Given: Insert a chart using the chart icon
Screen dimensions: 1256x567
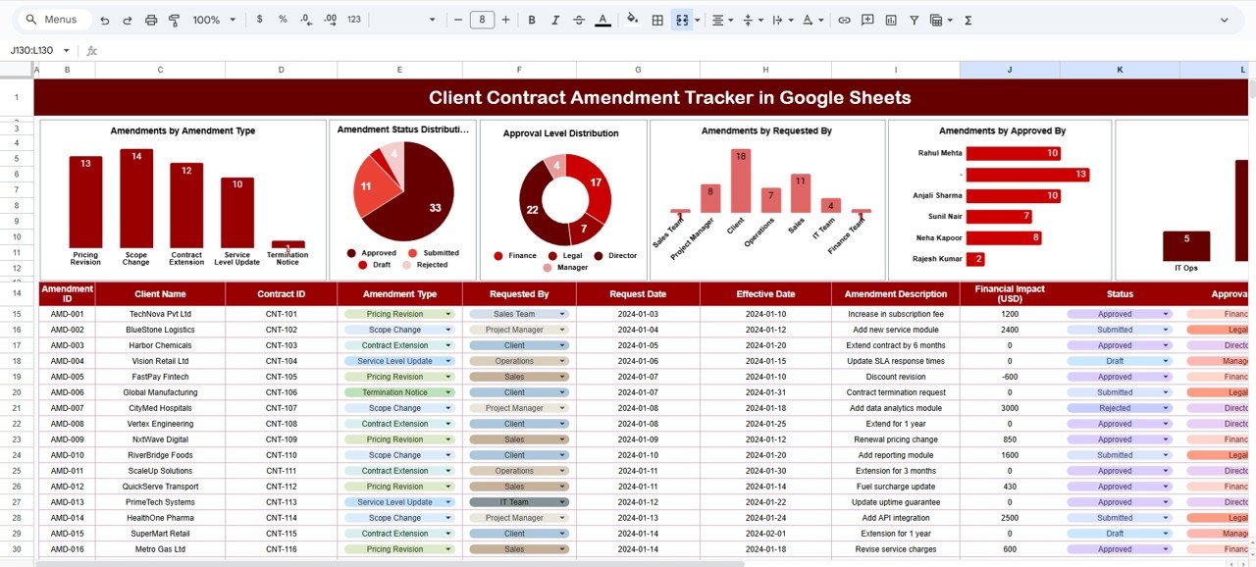Looking at the screenshot, I should pyautogui.click(x=891, y=19).
